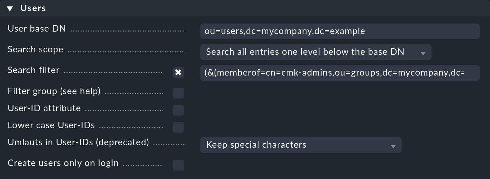The width and height of the screenshot is (490, 179).
Task: Click the dropdown arrow on Search scope
Action: pos(423,53)
